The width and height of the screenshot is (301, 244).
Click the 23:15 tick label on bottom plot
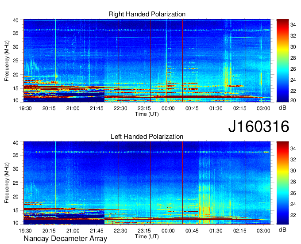[x=144, y=231]
